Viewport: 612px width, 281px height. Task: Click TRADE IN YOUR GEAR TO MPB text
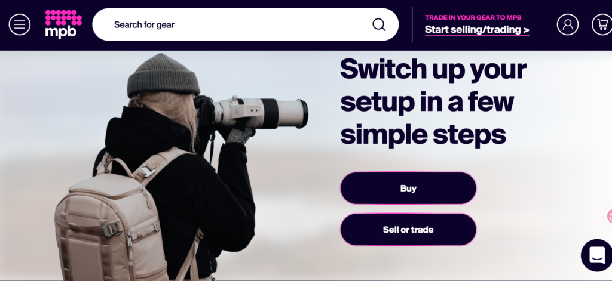[x=473, y=17]
